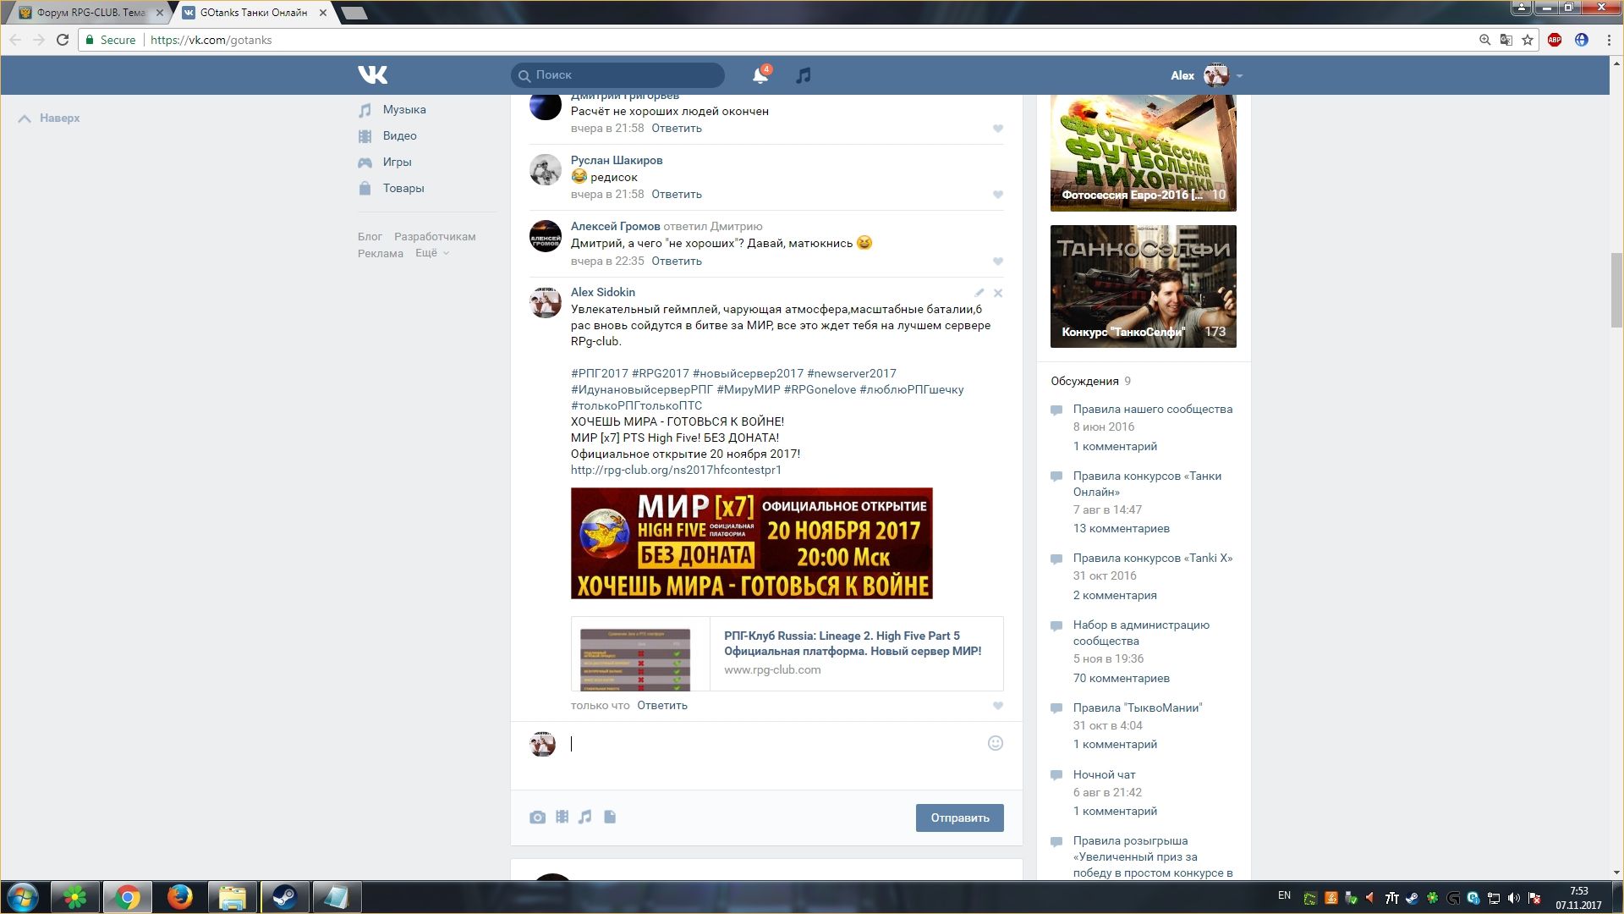Like Алексей Громов's comment
Image resolution: width=1624 pixels, height=914 pixels.
(998, 262)
